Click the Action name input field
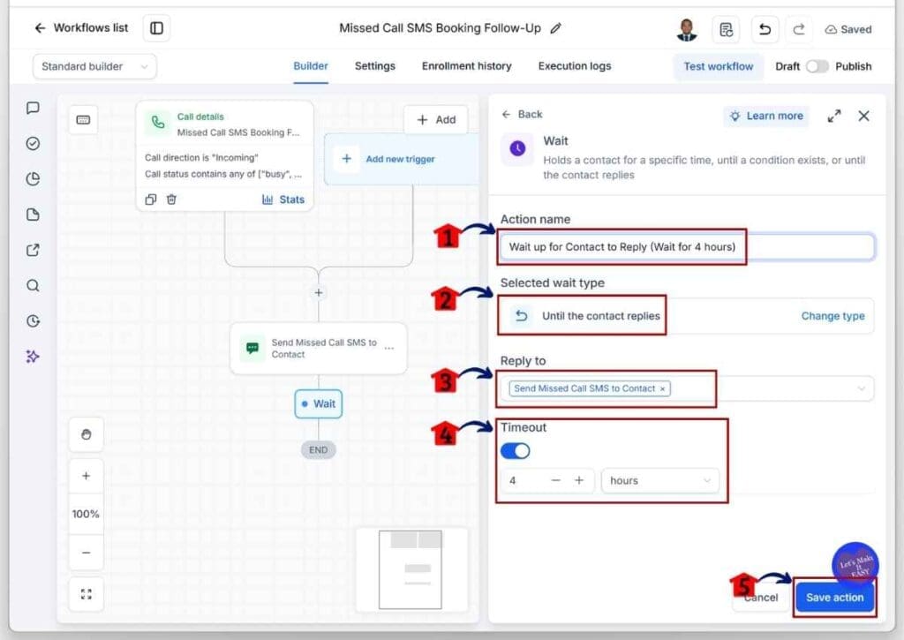 687,247
